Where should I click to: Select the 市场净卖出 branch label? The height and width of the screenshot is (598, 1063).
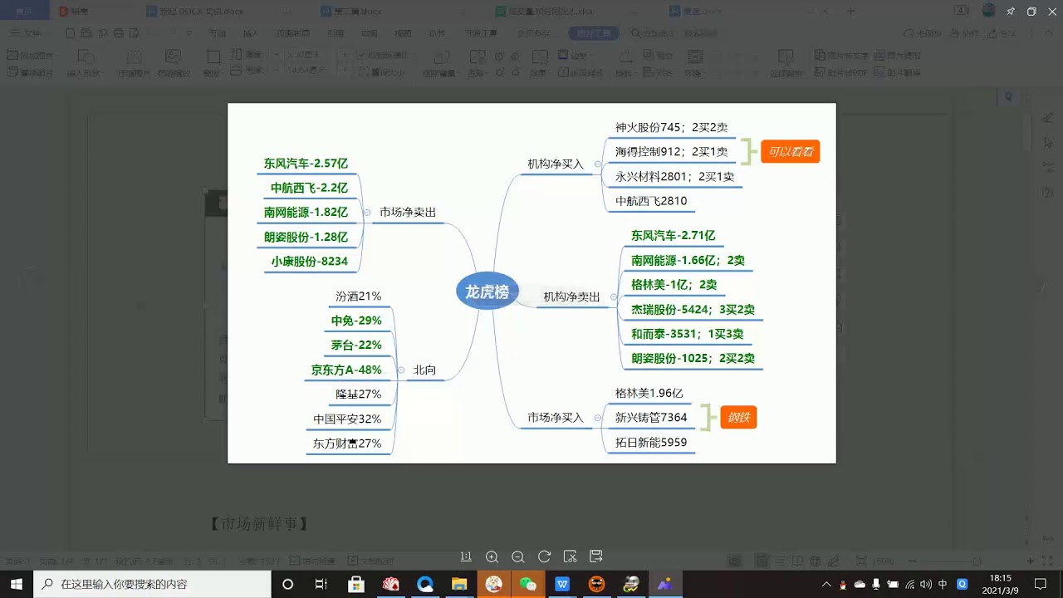click(408, 213)
